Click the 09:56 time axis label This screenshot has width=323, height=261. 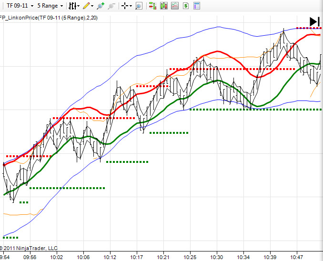tap(30, 257)
